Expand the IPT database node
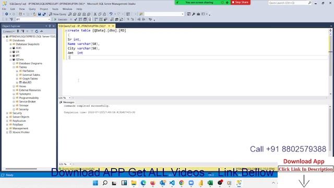The image size is (334, 188). point(10,56)
